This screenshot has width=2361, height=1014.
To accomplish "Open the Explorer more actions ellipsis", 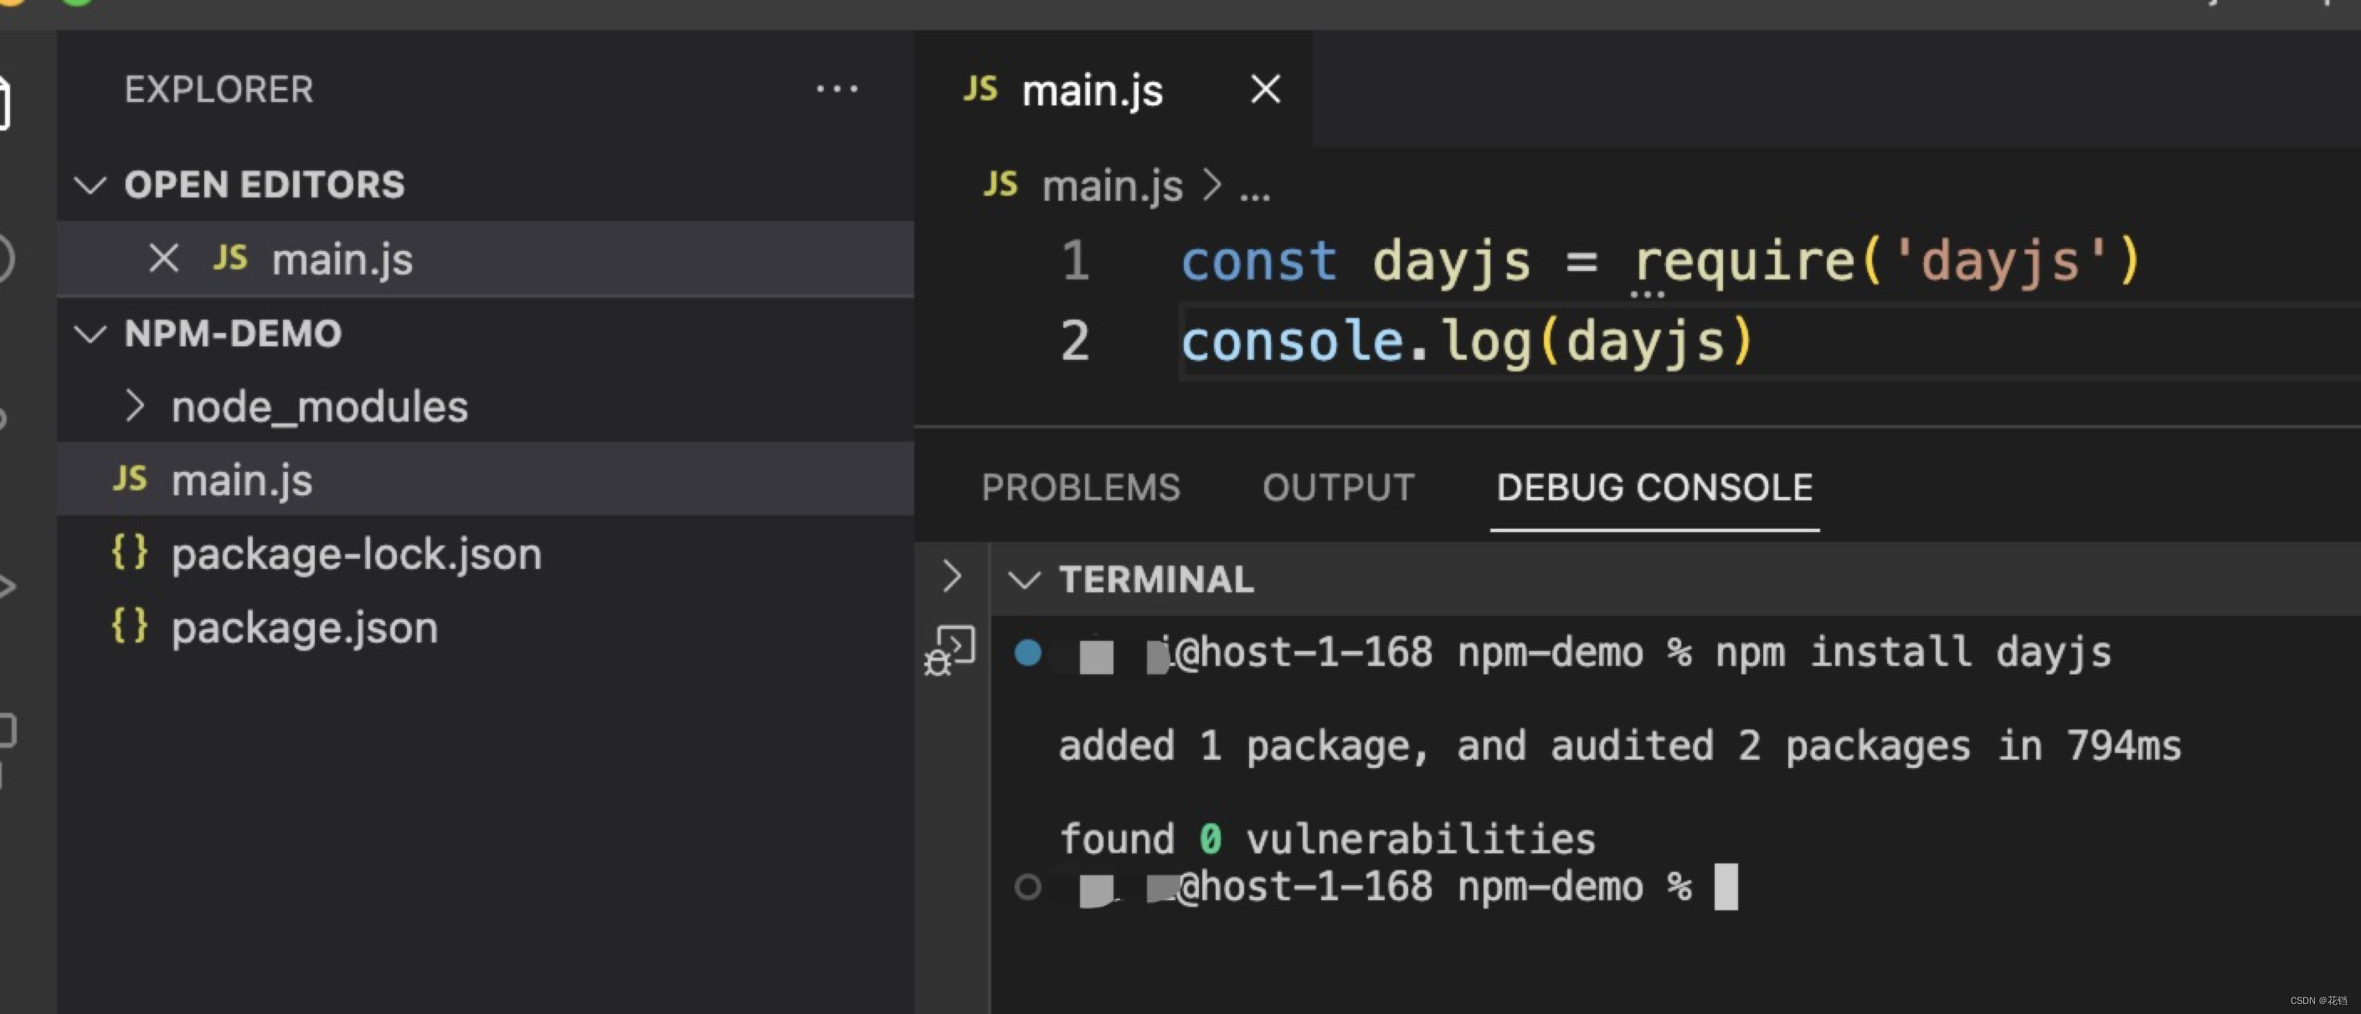I will point(836,90).
